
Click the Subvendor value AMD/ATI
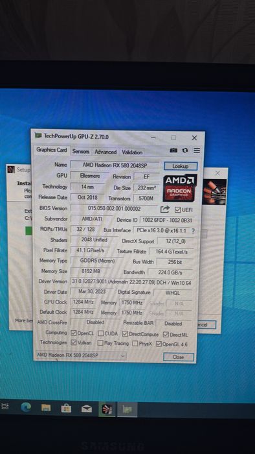click(91, 219)
